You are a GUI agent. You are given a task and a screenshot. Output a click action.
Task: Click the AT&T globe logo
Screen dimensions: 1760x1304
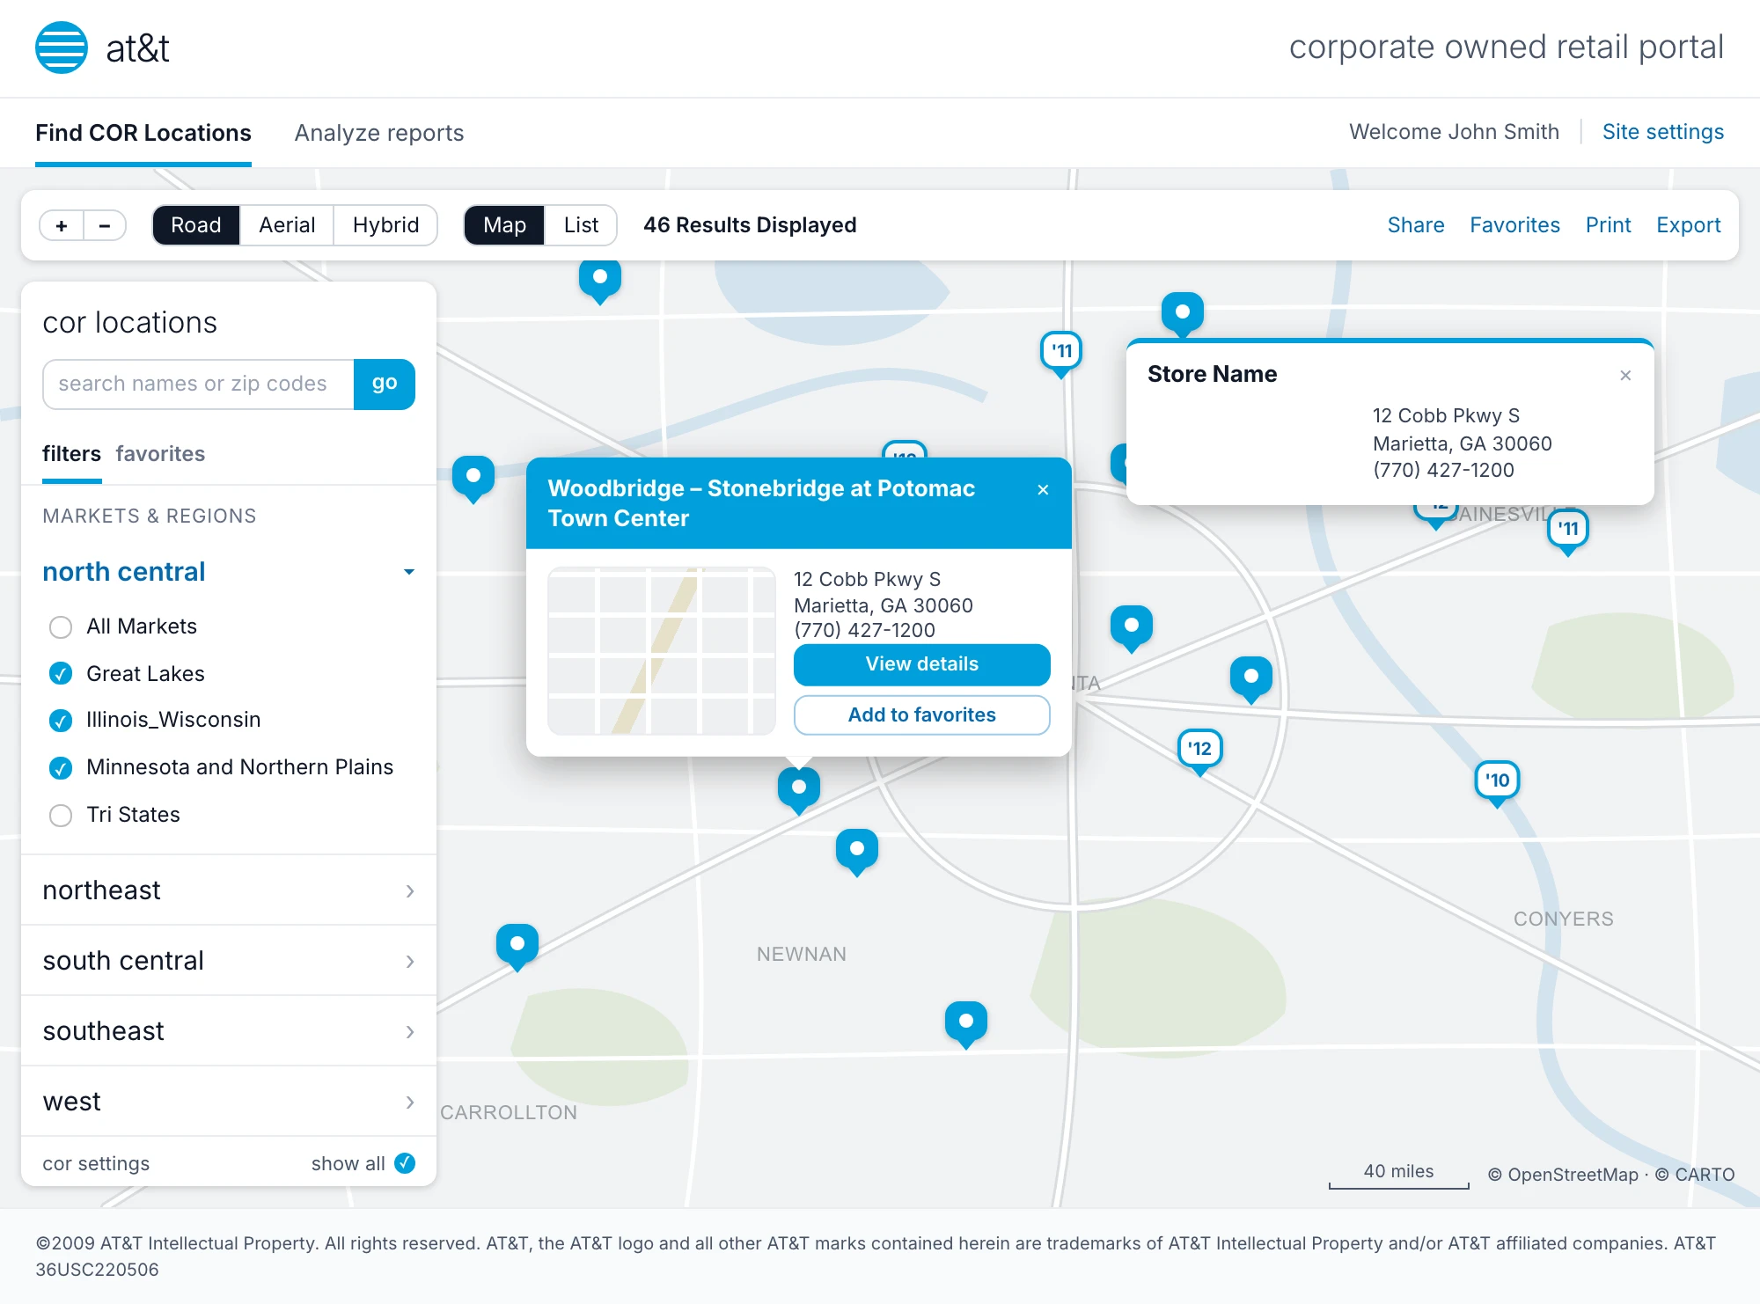pyautogui.click(x=62, y=48)
